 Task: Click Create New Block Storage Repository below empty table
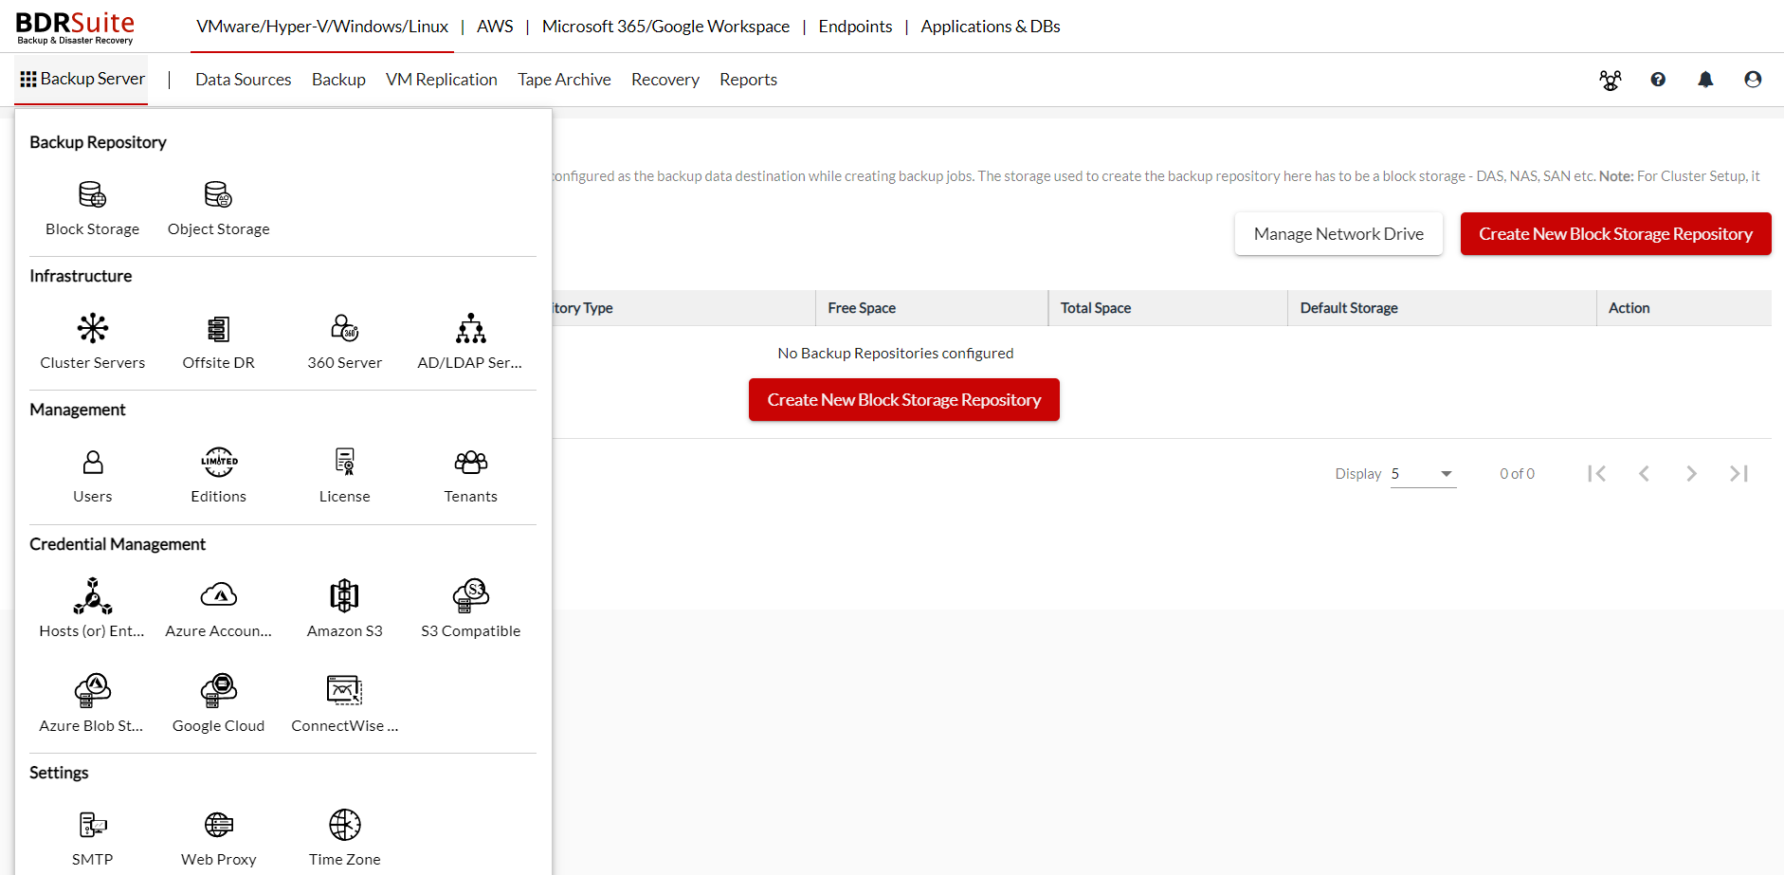pos(904,400)
